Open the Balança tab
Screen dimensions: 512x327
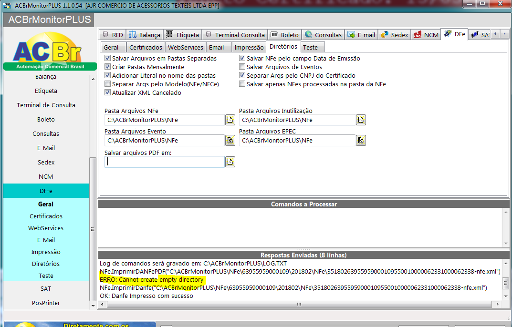pyautogui.click(x=145, y=35)
